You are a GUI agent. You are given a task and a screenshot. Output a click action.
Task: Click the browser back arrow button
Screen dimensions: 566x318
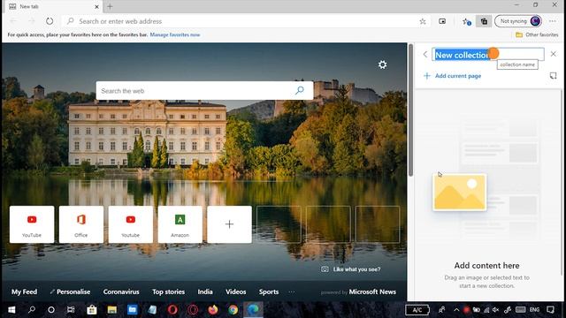click(13, 21)
